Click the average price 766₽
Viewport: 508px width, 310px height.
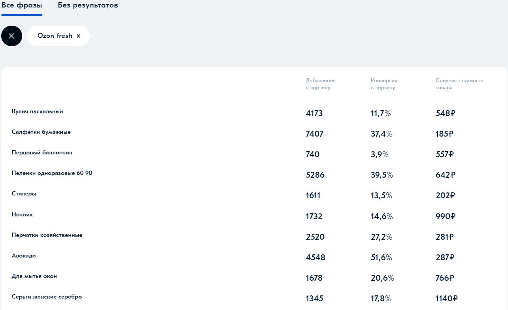pos(445,278)
